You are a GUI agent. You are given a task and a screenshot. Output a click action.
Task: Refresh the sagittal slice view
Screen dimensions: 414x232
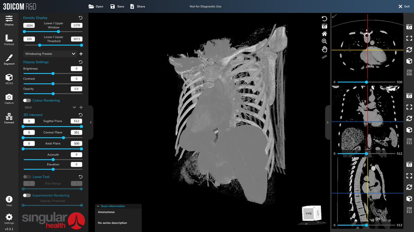[x=409, y=187]
